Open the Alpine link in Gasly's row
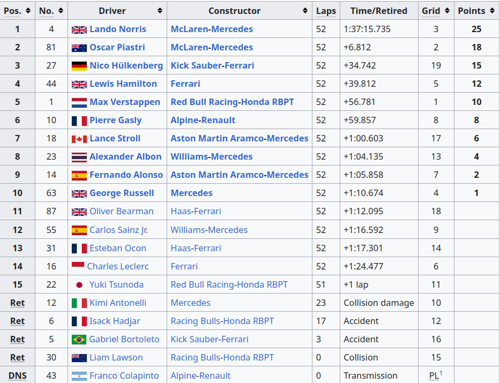This screenshot has width=500, height=383. coord(184,120)
